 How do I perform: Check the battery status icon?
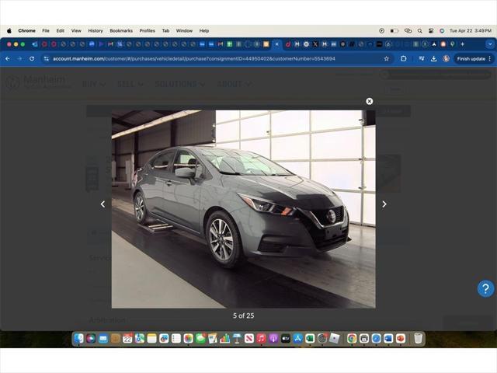394,31
